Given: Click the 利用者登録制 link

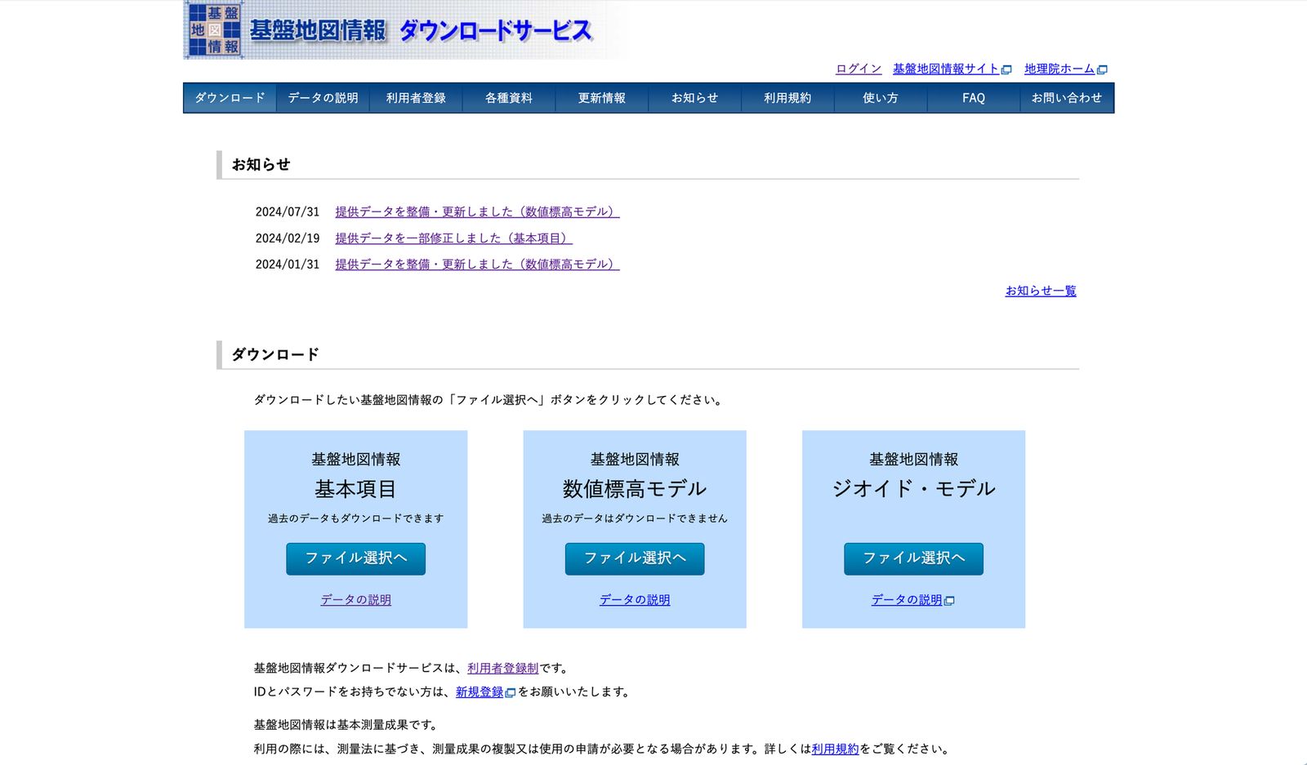Looking at the screenshot, I should pos(502,668).
